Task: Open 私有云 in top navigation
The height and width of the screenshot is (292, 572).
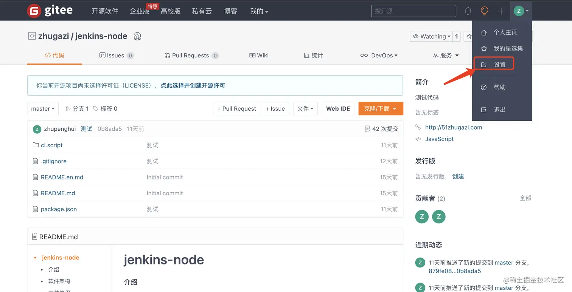Action: point(202,11)
